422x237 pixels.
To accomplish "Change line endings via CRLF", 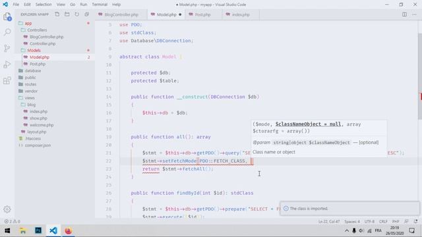I will (383, 221).
